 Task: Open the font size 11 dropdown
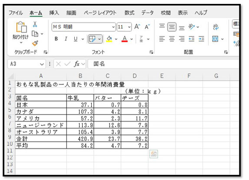click(129, 27)
